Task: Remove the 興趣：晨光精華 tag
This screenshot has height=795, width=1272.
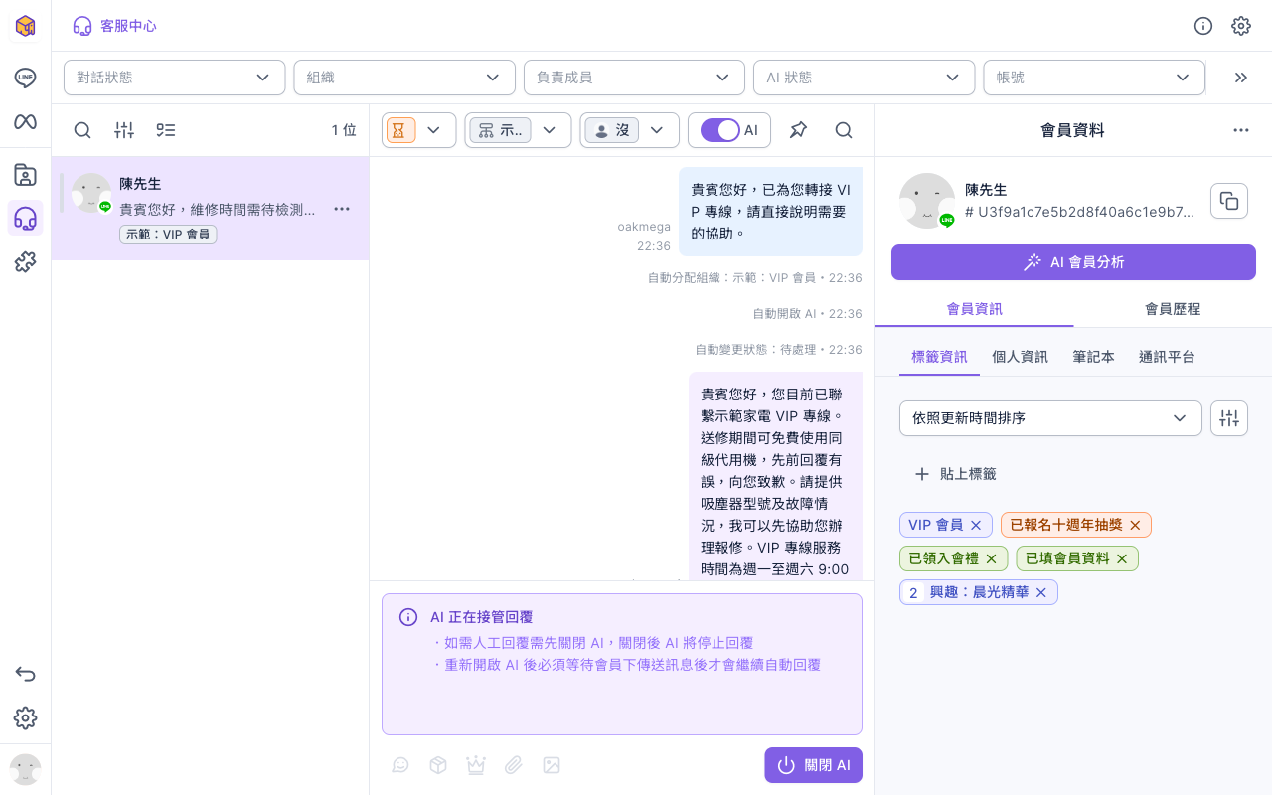Action: coord(1041,592)
